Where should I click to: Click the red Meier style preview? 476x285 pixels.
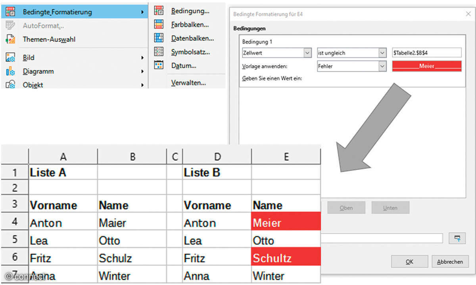point(426,66)
